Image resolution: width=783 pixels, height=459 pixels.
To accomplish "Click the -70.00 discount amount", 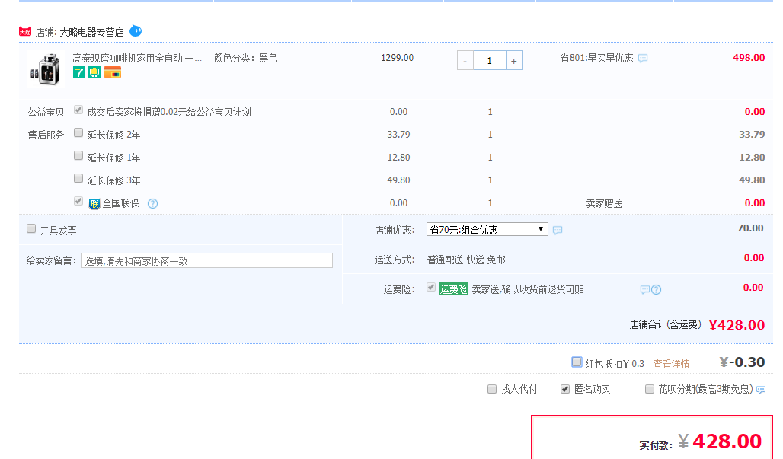I will point(748,228).
